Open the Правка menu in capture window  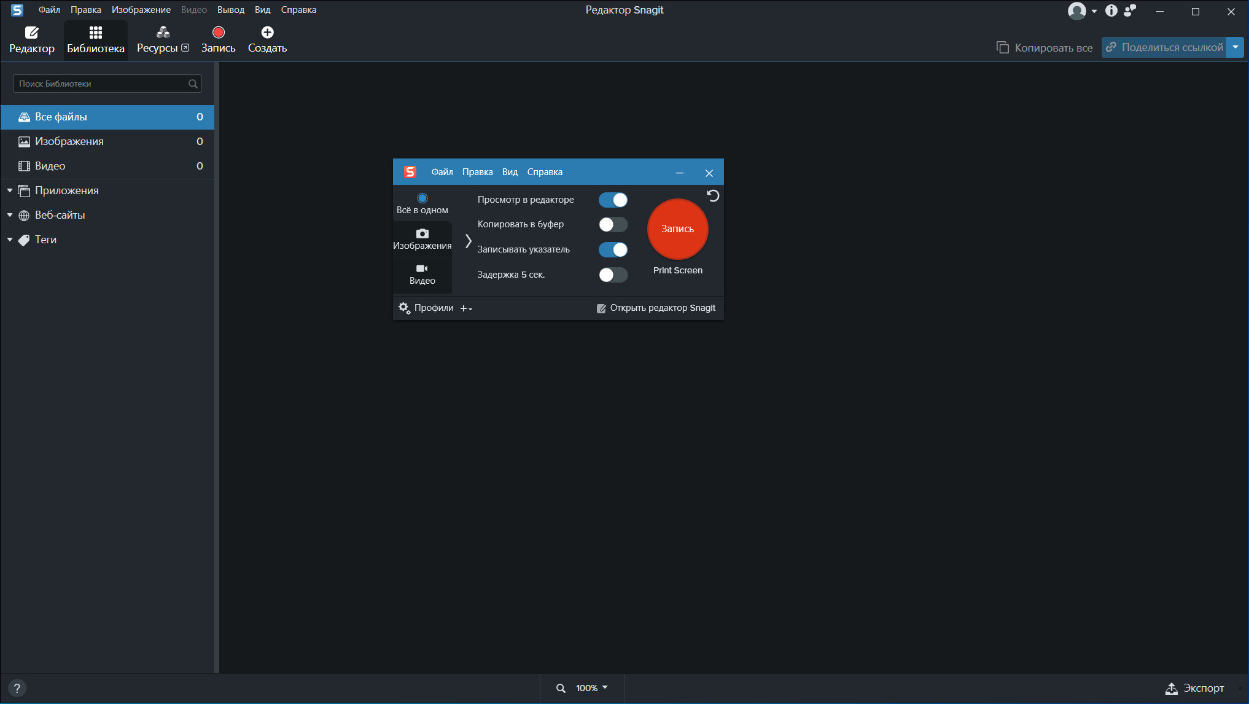coord(478,172)
